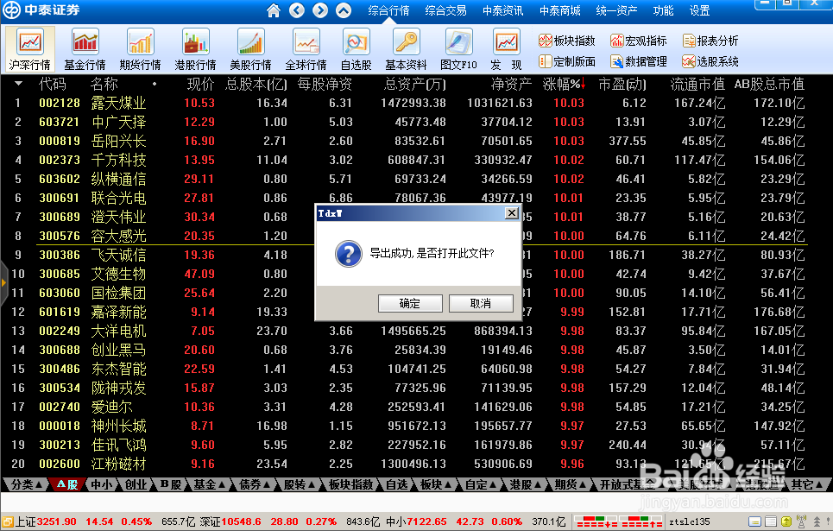
Task: Switch to the 中小 tab
Action: [102, 484]
